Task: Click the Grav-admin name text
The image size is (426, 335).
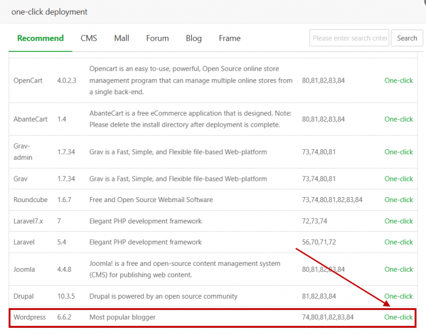Action: (23, 152)
